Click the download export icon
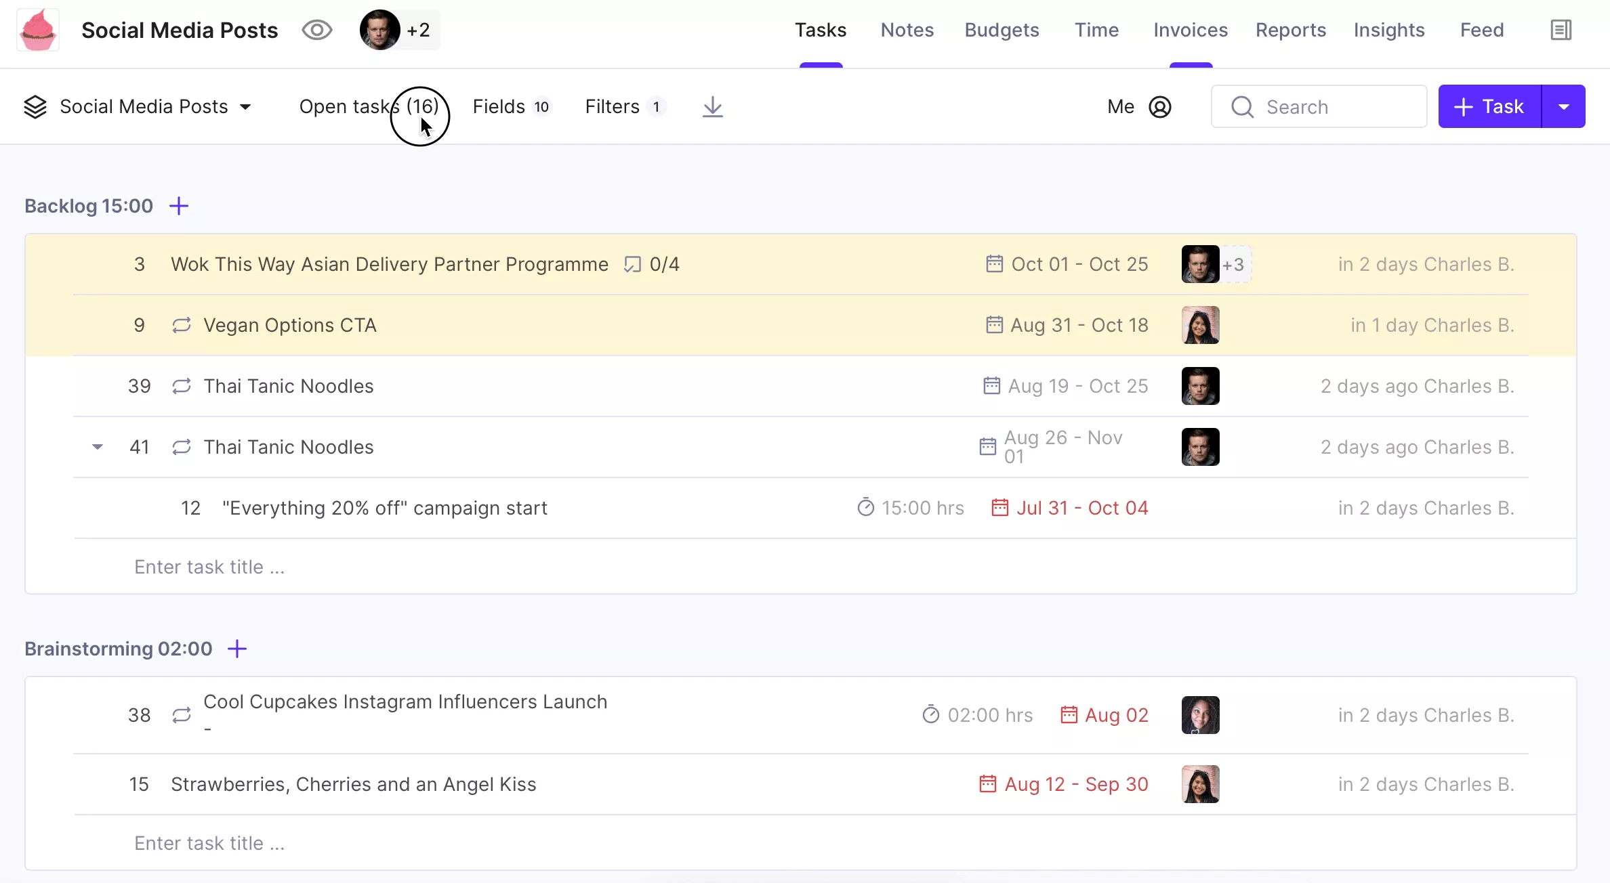The width and height of the screenshot is (1610, 883). (x=712, y=106)
